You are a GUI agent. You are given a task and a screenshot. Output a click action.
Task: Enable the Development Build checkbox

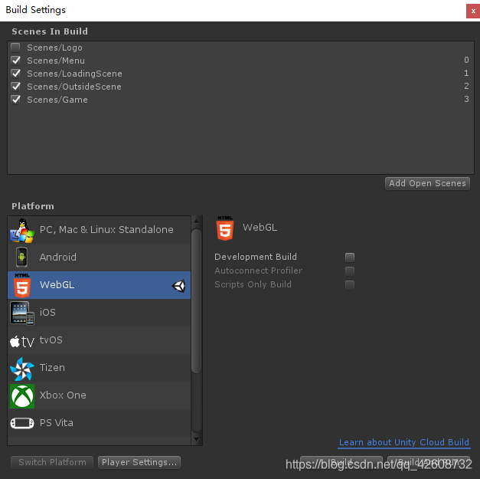[x=350, y=257]
